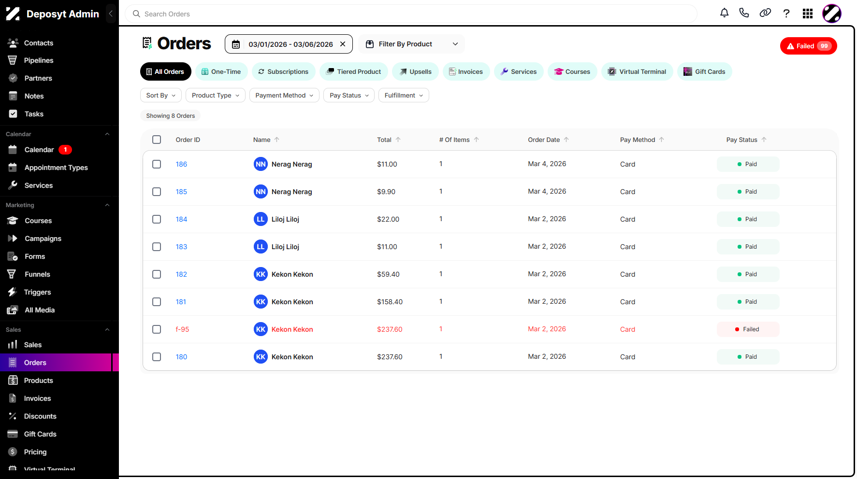The image size is (857, 479).
Task: Sort by Name column arrow
Action: (277, 140)
